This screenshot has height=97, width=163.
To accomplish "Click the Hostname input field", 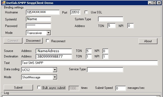I will 43,12.
